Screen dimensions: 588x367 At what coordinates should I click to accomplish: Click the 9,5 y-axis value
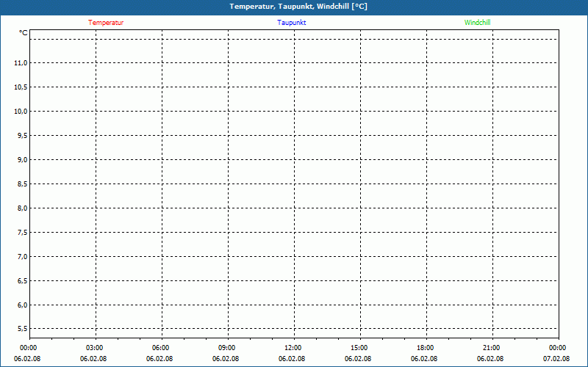click(x=23, y=136)
